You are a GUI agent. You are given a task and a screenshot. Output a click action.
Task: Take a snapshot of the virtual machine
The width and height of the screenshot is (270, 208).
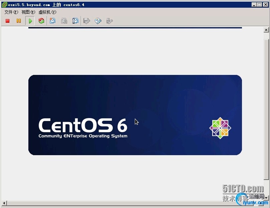coord(52,21)
